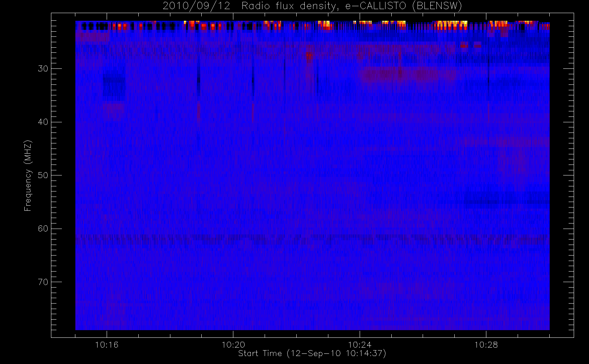Screen dimensions: 589x364
Task: Click the '70' frequency tick label
Action: click(43, 282)
